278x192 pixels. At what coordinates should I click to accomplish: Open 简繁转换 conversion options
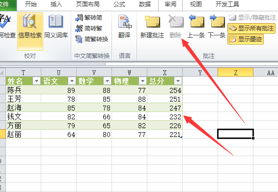tap(92, 39)
